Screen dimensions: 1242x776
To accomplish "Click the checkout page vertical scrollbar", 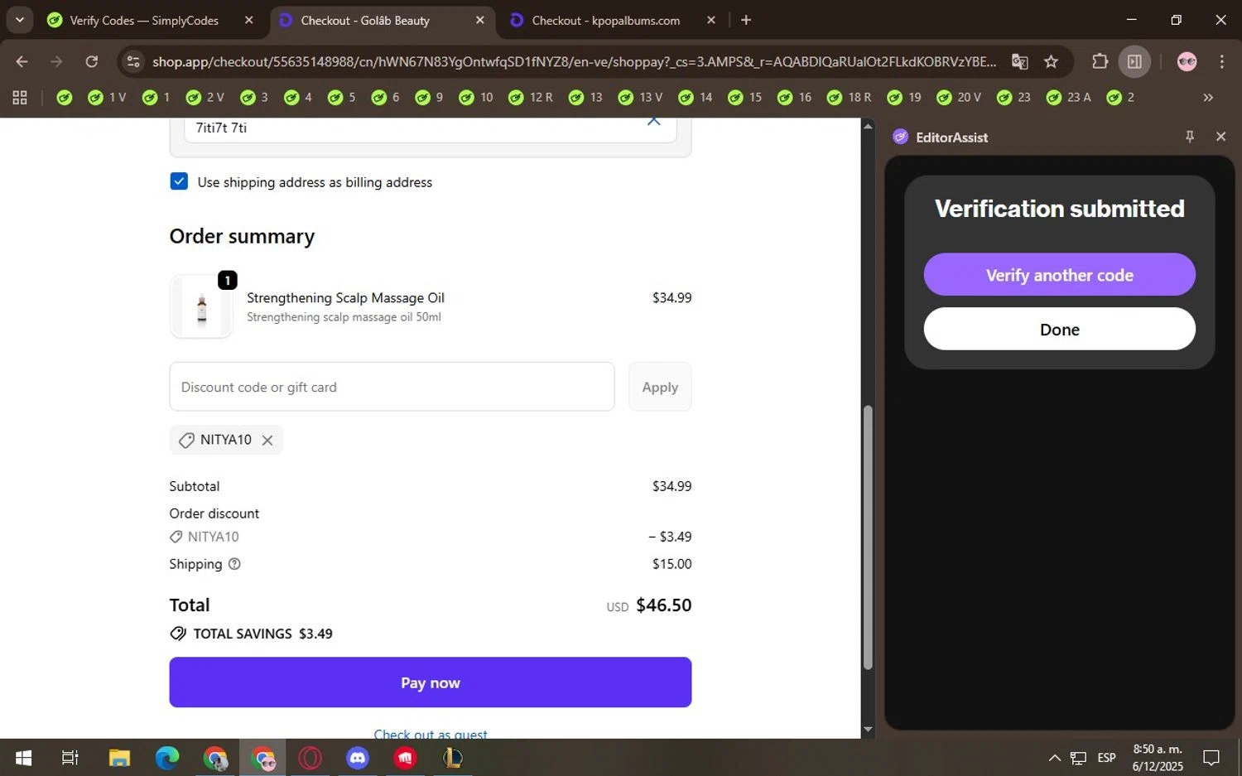I will coord(868,537).
